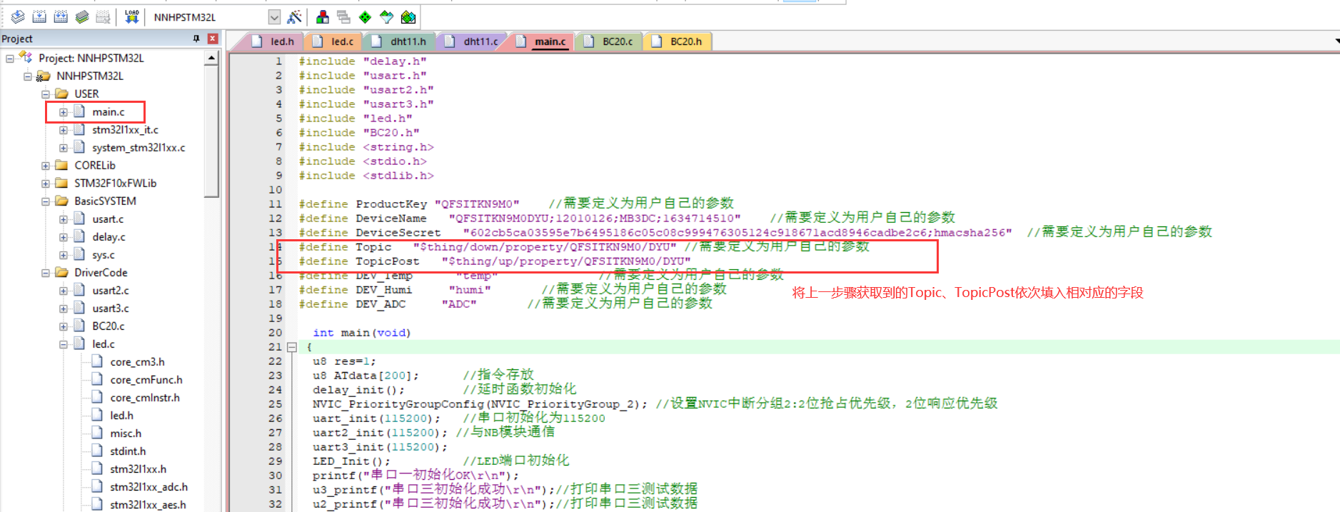Select core_cm3.h under led.c
The height and width of the screenshot is (512, 1340).
tap(137, 362)
